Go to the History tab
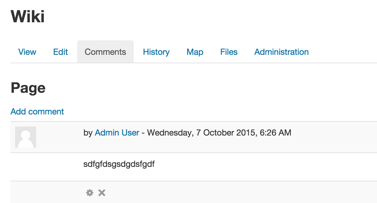This screenshot has height=203, width=377. 156,52
